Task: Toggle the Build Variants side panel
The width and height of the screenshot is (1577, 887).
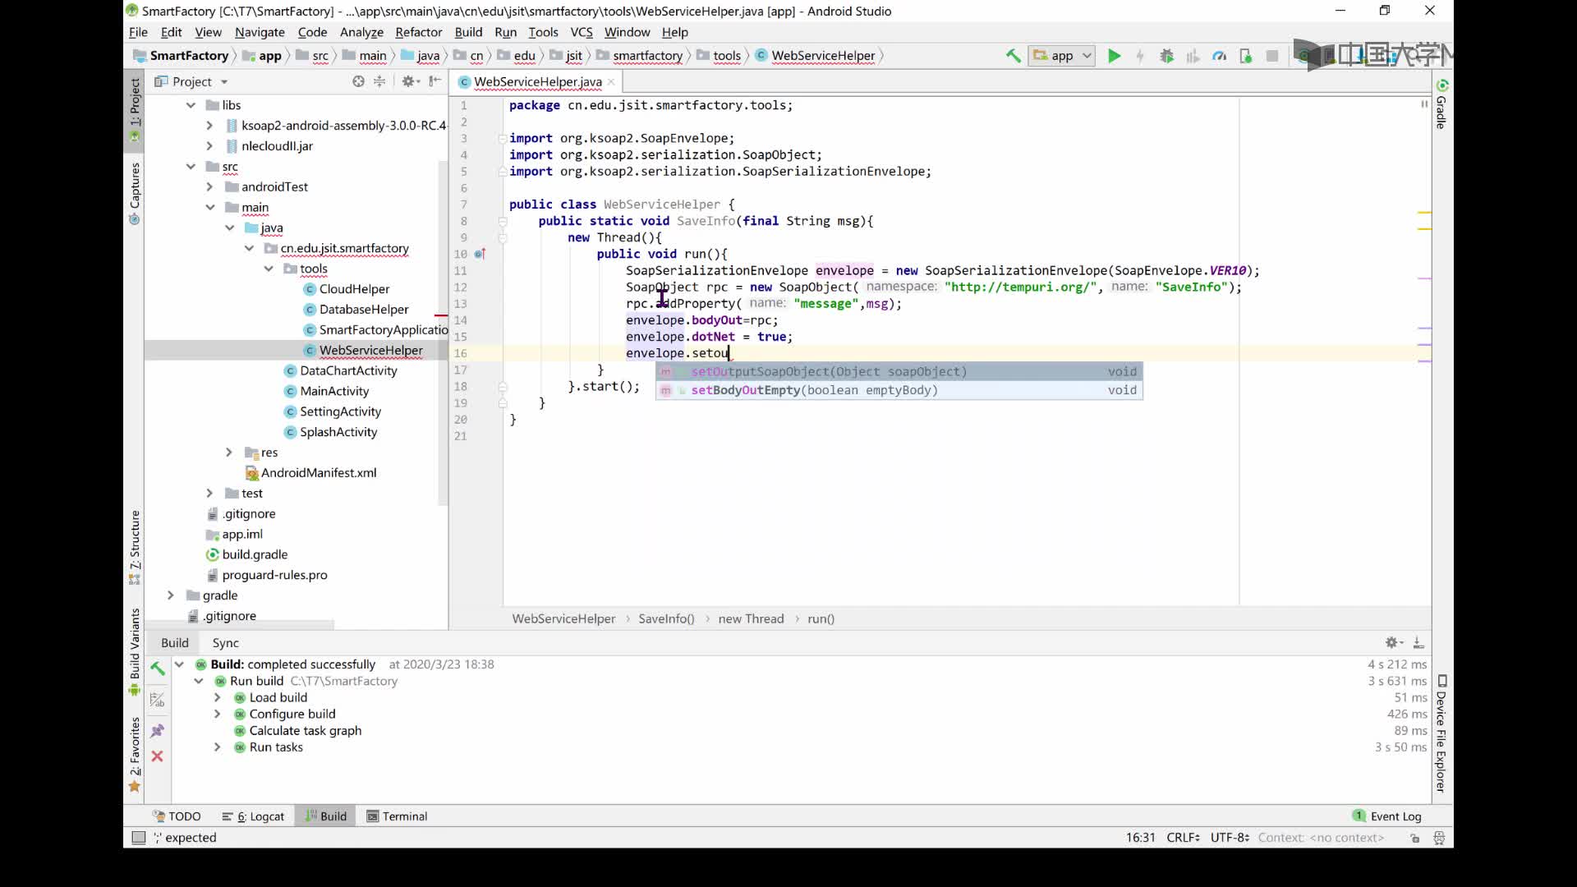Action: pos(135,652)
